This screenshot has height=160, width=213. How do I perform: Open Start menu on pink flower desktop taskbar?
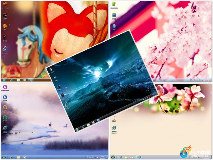pyautogui.click(x=113, y=157)
